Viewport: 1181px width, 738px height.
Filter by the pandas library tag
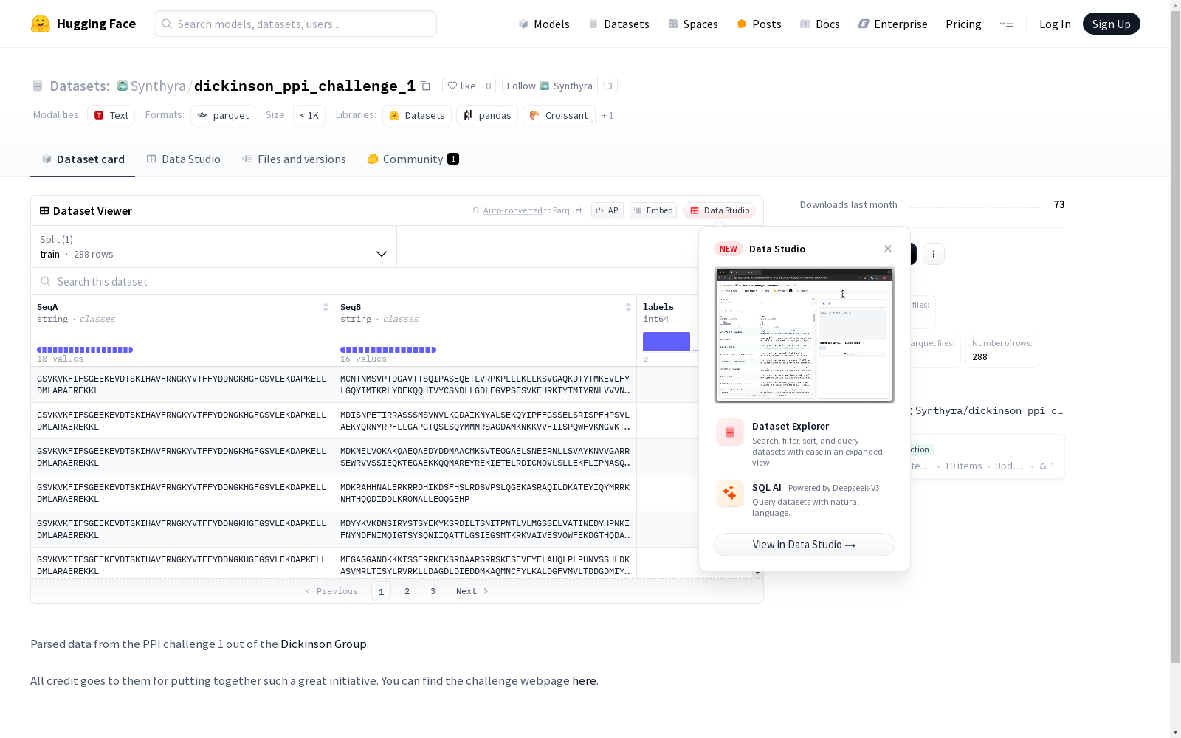(x=487, y=115)
